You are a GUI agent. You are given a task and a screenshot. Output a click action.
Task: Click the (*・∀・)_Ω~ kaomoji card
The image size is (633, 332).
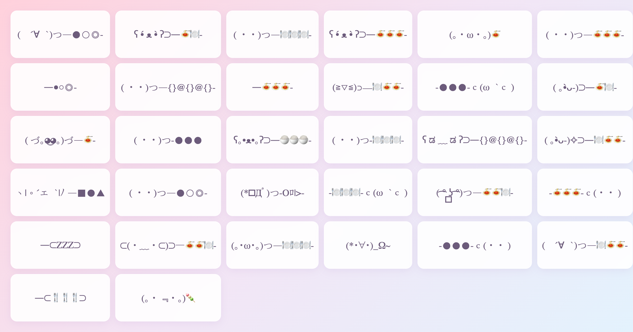click(368, 245)
